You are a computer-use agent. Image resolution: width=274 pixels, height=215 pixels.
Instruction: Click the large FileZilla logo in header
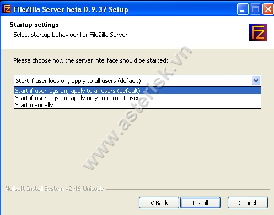(x=258, y=32)
